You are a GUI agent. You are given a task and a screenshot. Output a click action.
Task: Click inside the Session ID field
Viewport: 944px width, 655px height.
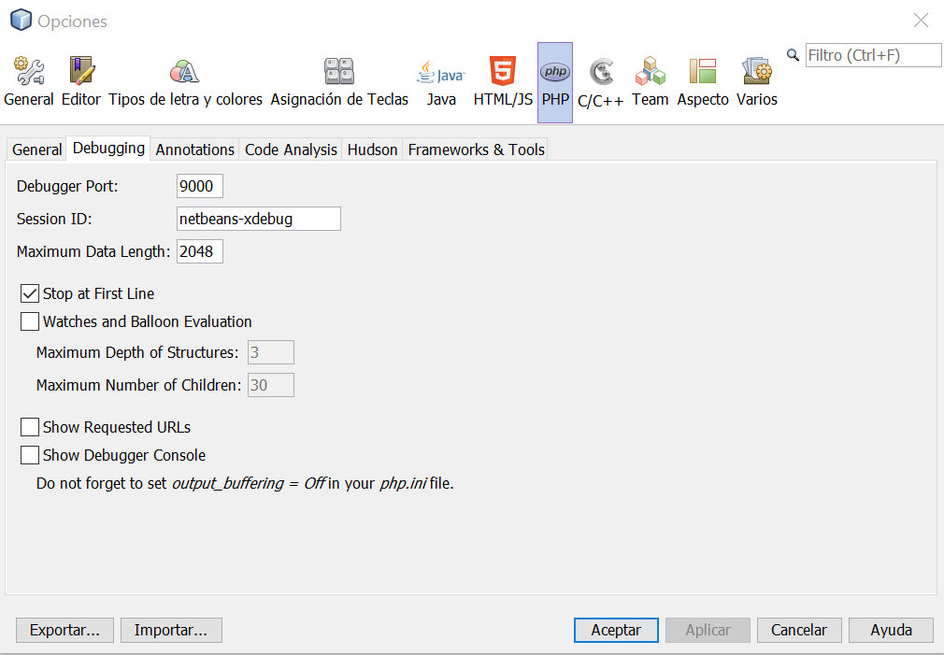258,219
